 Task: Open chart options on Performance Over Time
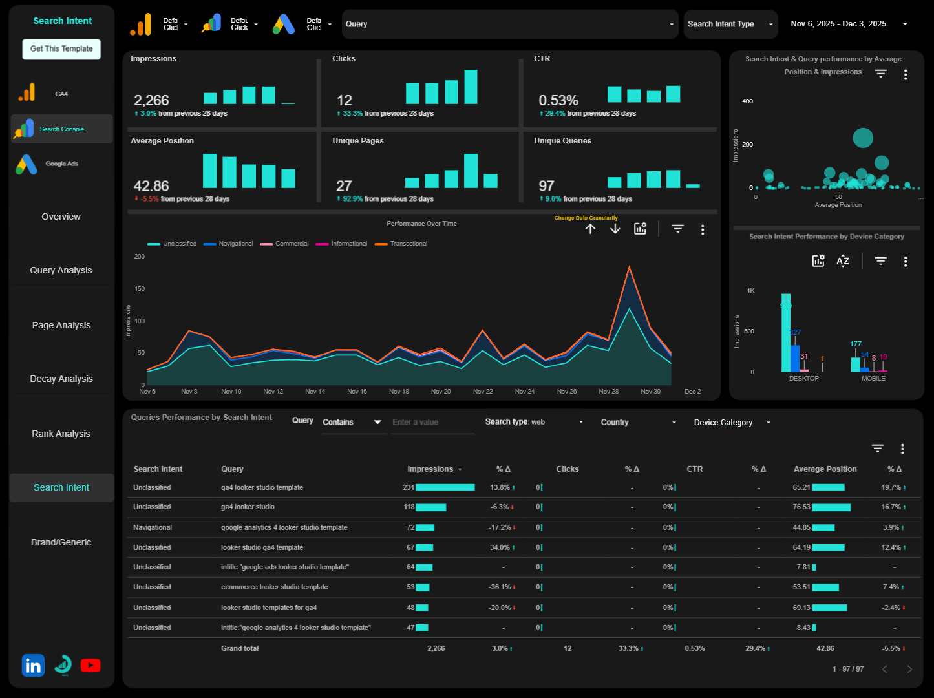(x=703, y=229)
